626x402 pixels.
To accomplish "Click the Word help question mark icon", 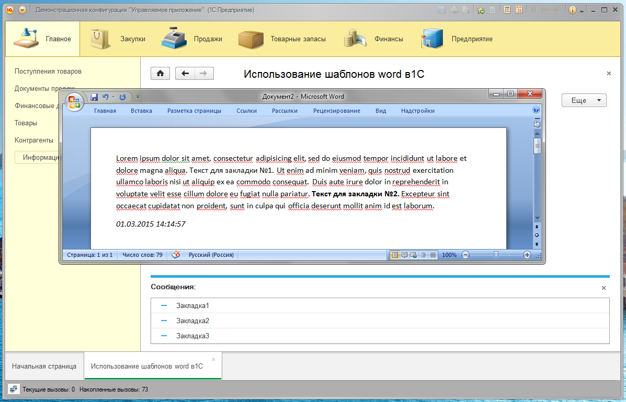I will [x=536, y=110].
